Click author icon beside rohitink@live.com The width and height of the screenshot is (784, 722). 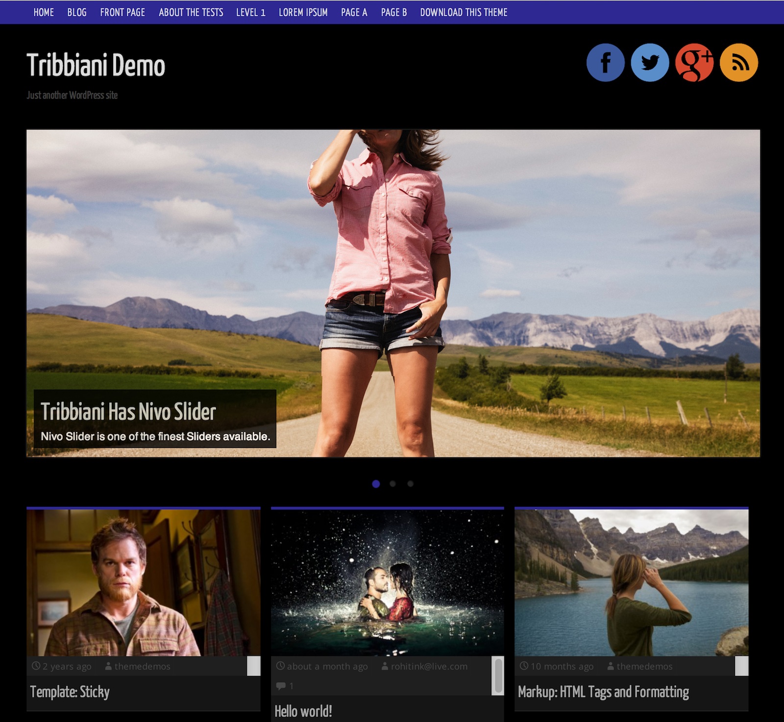point(385,666)
